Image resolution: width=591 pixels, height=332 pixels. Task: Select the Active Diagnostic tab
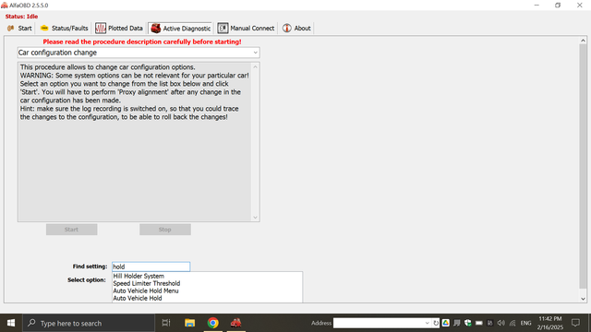181,29
